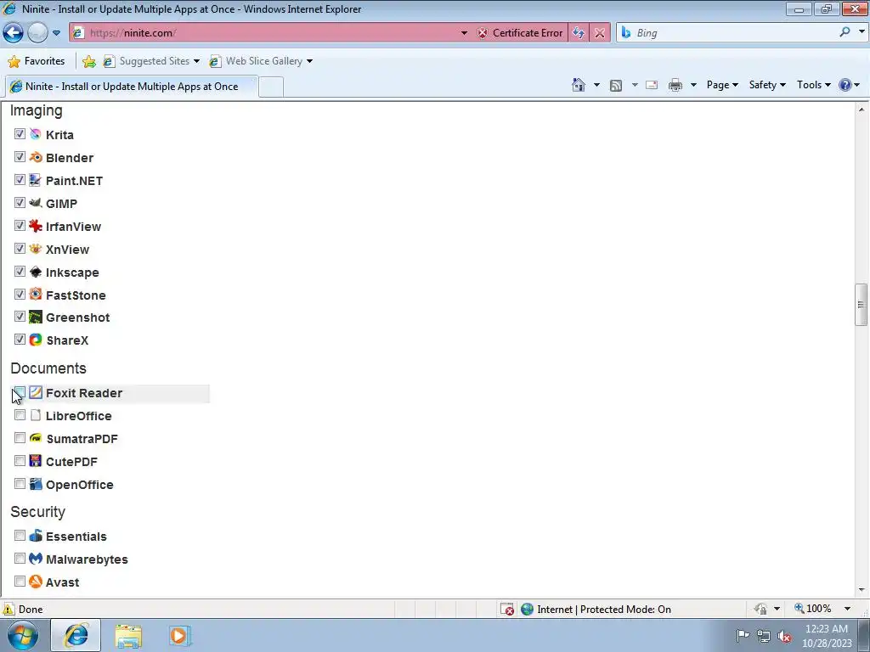Click the Blender app icon
The image size is (870, 652).
36,157
